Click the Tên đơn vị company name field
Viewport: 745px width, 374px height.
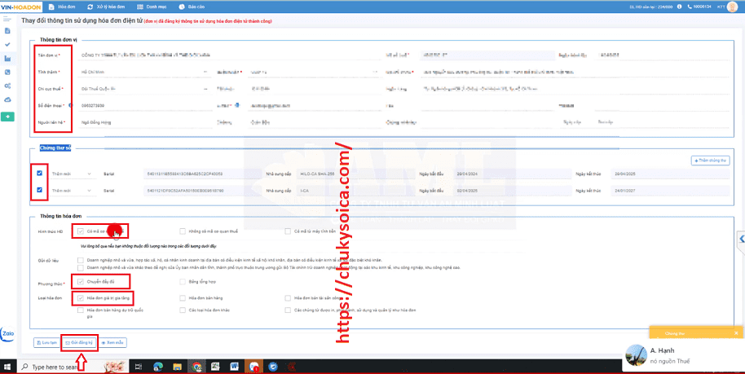[x=229, y=55]
